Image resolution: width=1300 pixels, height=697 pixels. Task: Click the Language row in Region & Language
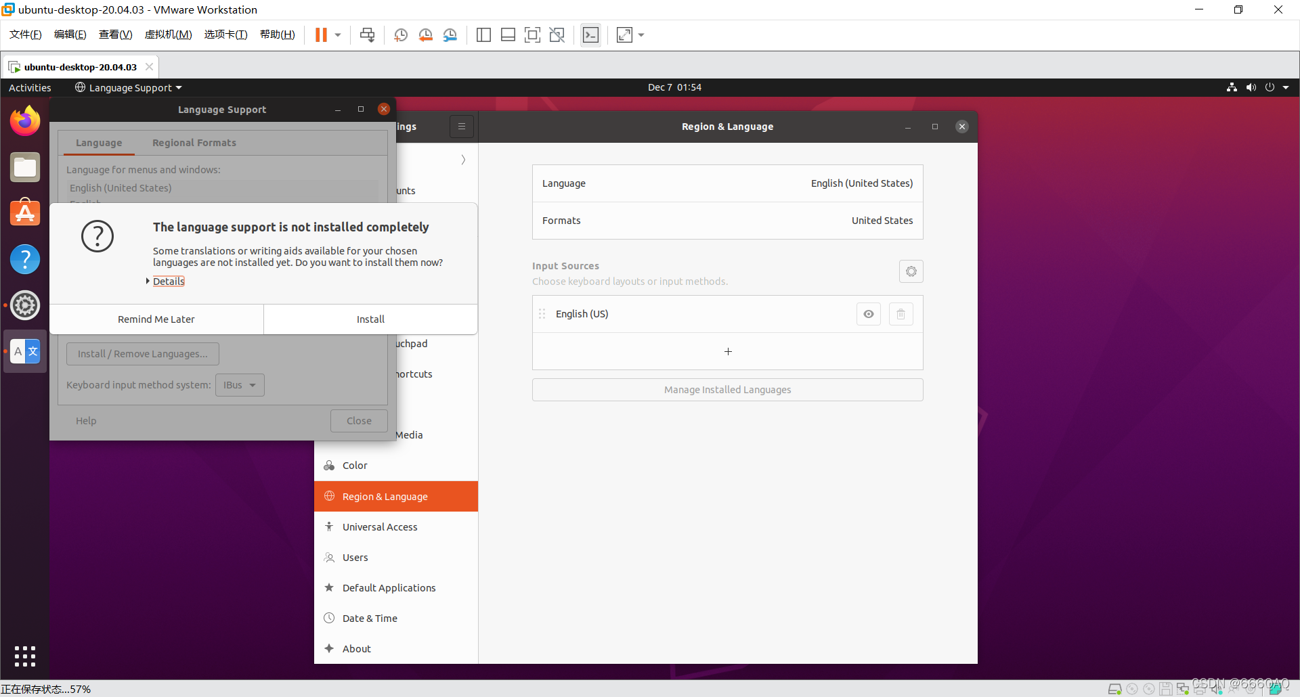727,183
